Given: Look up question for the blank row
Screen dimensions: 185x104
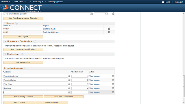Looking at the screenshot, I should (69, 92).
